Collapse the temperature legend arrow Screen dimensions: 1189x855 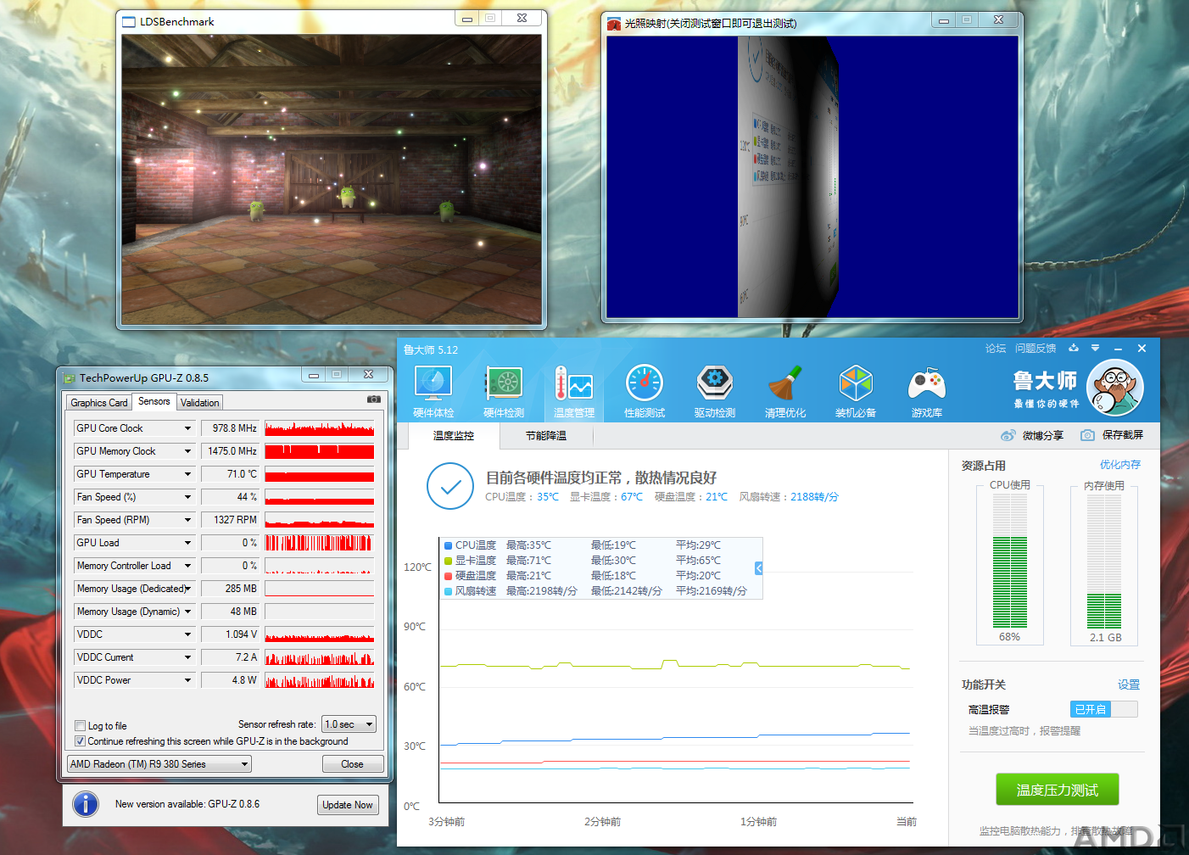(758, 568)
